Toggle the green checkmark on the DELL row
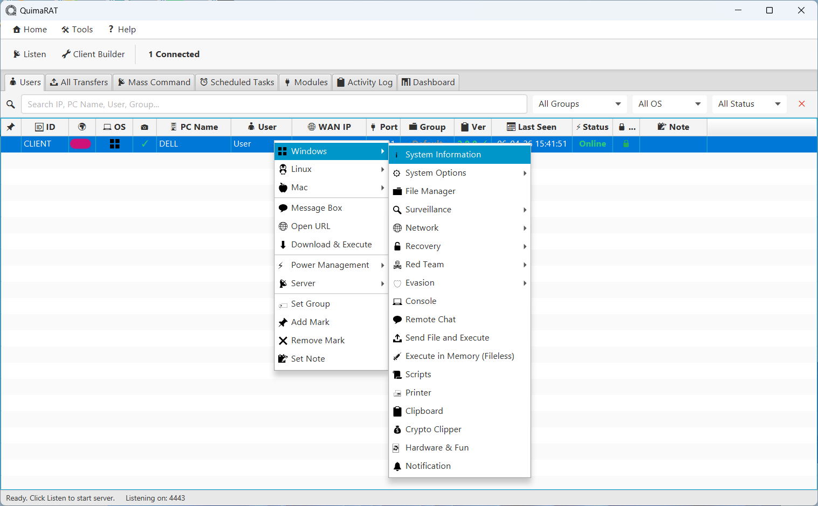Viewport: 818px width, 506px height. pos(145,144)
